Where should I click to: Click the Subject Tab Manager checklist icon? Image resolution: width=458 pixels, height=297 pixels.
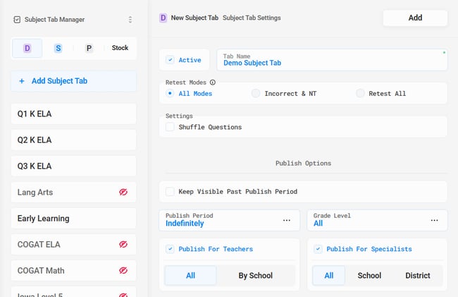click(x=17, y=20)
